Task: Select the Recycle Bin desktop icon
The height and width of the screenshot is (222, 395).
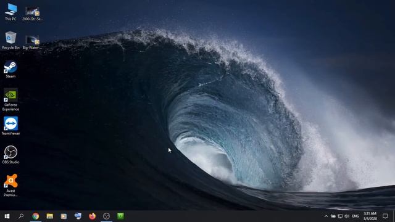Action: tap(10, 40)
